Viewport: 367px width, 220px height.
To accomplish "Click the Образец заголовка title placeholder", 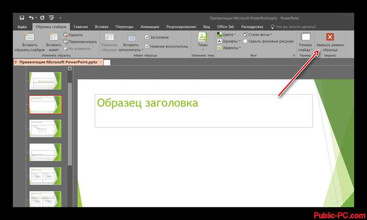I will click(204, 111).
